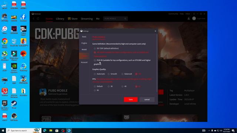Click the taskbar clock and date
The height and width of the screenshot is (133, 237).
tap(226, 130)
